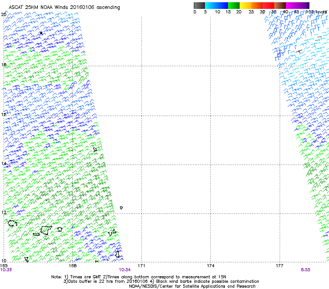
Task: Click the '0' label under the color bar
Action: pos(195,12)
